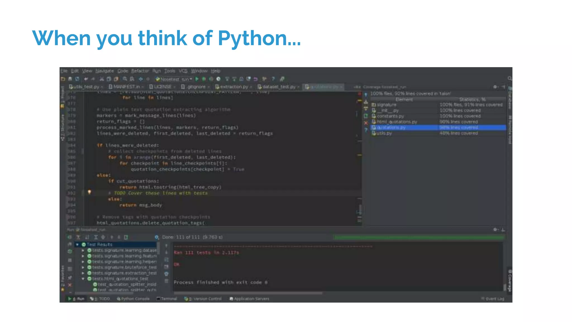Open the Python Console tool window
The height and width of the screenshot is (322, 572).
tap(133, 299)
